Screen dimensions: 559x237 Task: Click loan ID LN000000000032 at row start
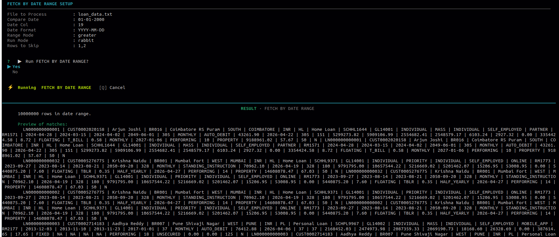coord(41,161)
